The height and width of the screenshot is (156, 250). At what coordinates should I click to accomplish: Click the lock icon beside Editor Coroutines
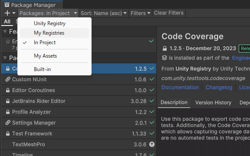(8, 90)
